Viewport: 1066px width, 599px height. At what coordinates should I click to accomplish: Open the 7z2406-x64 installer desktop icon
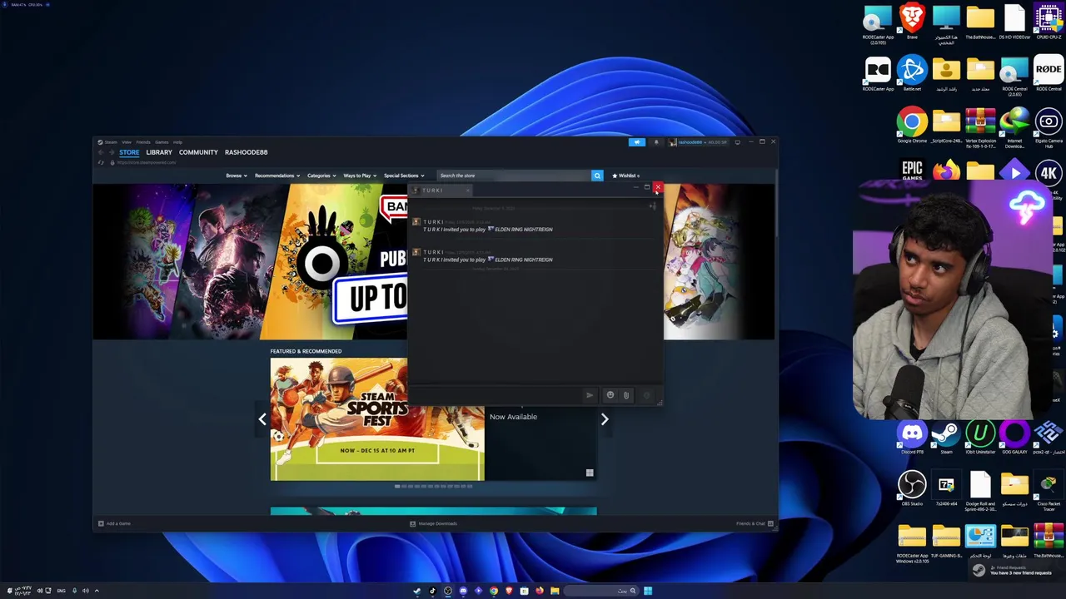(946, 488)
